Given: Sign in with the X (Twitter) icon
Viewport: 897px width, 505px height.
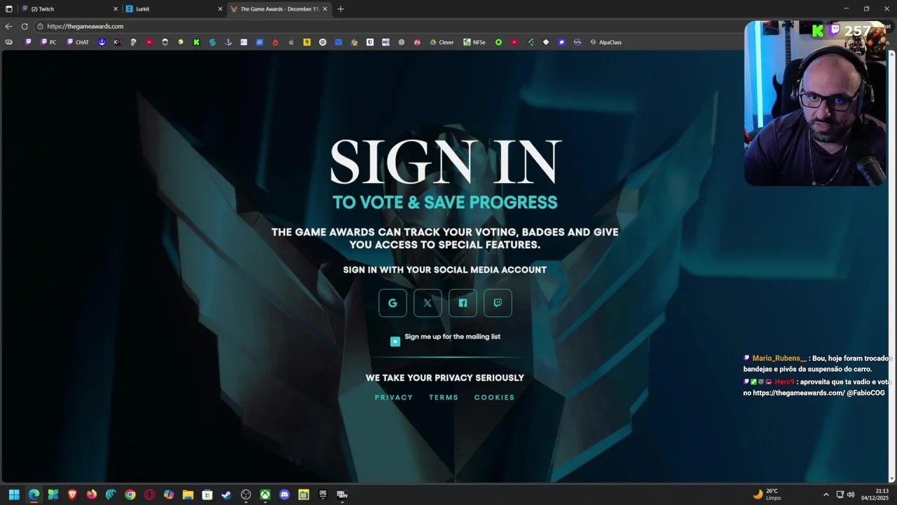Looking at the screenshot, I should click(x=427, y=303).
